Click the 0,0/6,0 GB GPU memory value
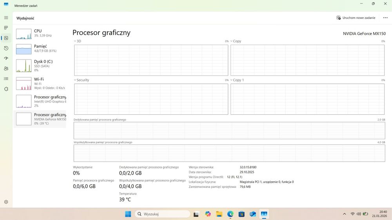 [84, 186]
